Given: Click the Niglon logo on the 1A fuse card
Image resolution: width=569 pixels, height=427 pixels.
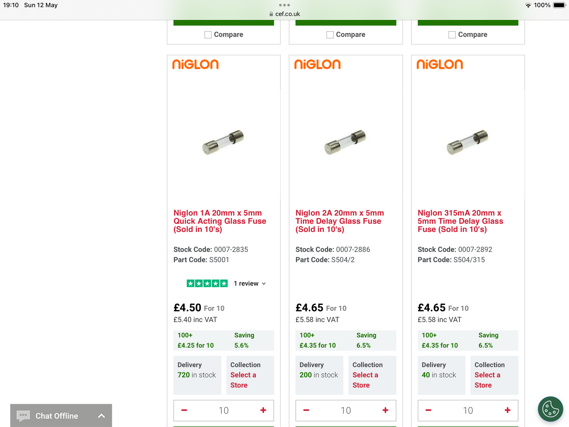Looking at the screenshot, I should click(x=195, y=64).
